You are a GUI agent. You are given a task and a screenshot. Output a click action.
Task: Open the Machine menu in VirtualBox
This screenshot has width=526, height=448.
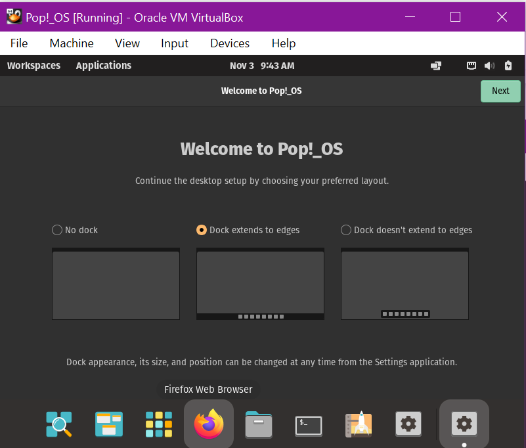[72, 43]
